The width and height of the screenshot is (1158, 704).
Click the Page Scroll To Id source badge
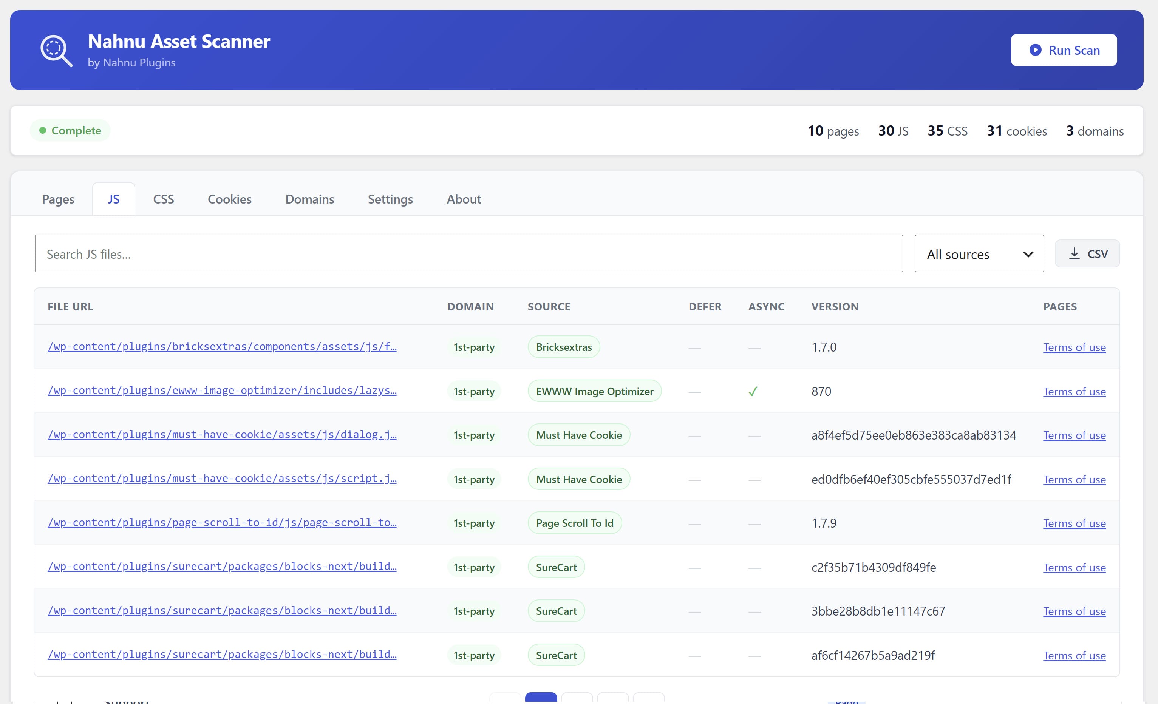[575, 523]
